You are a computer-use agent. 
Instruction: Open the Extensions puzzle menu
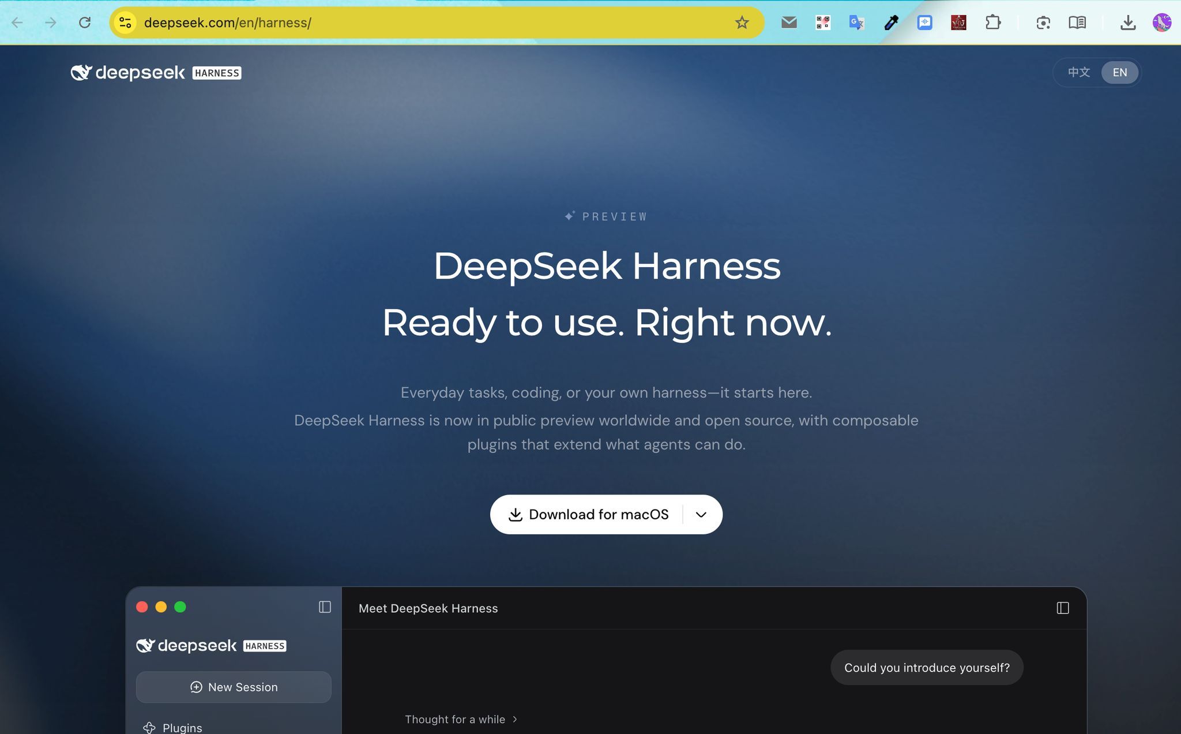point(993,23)
